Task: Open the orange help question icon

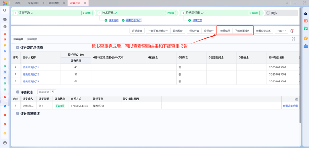Action: [x=306, y=38]
